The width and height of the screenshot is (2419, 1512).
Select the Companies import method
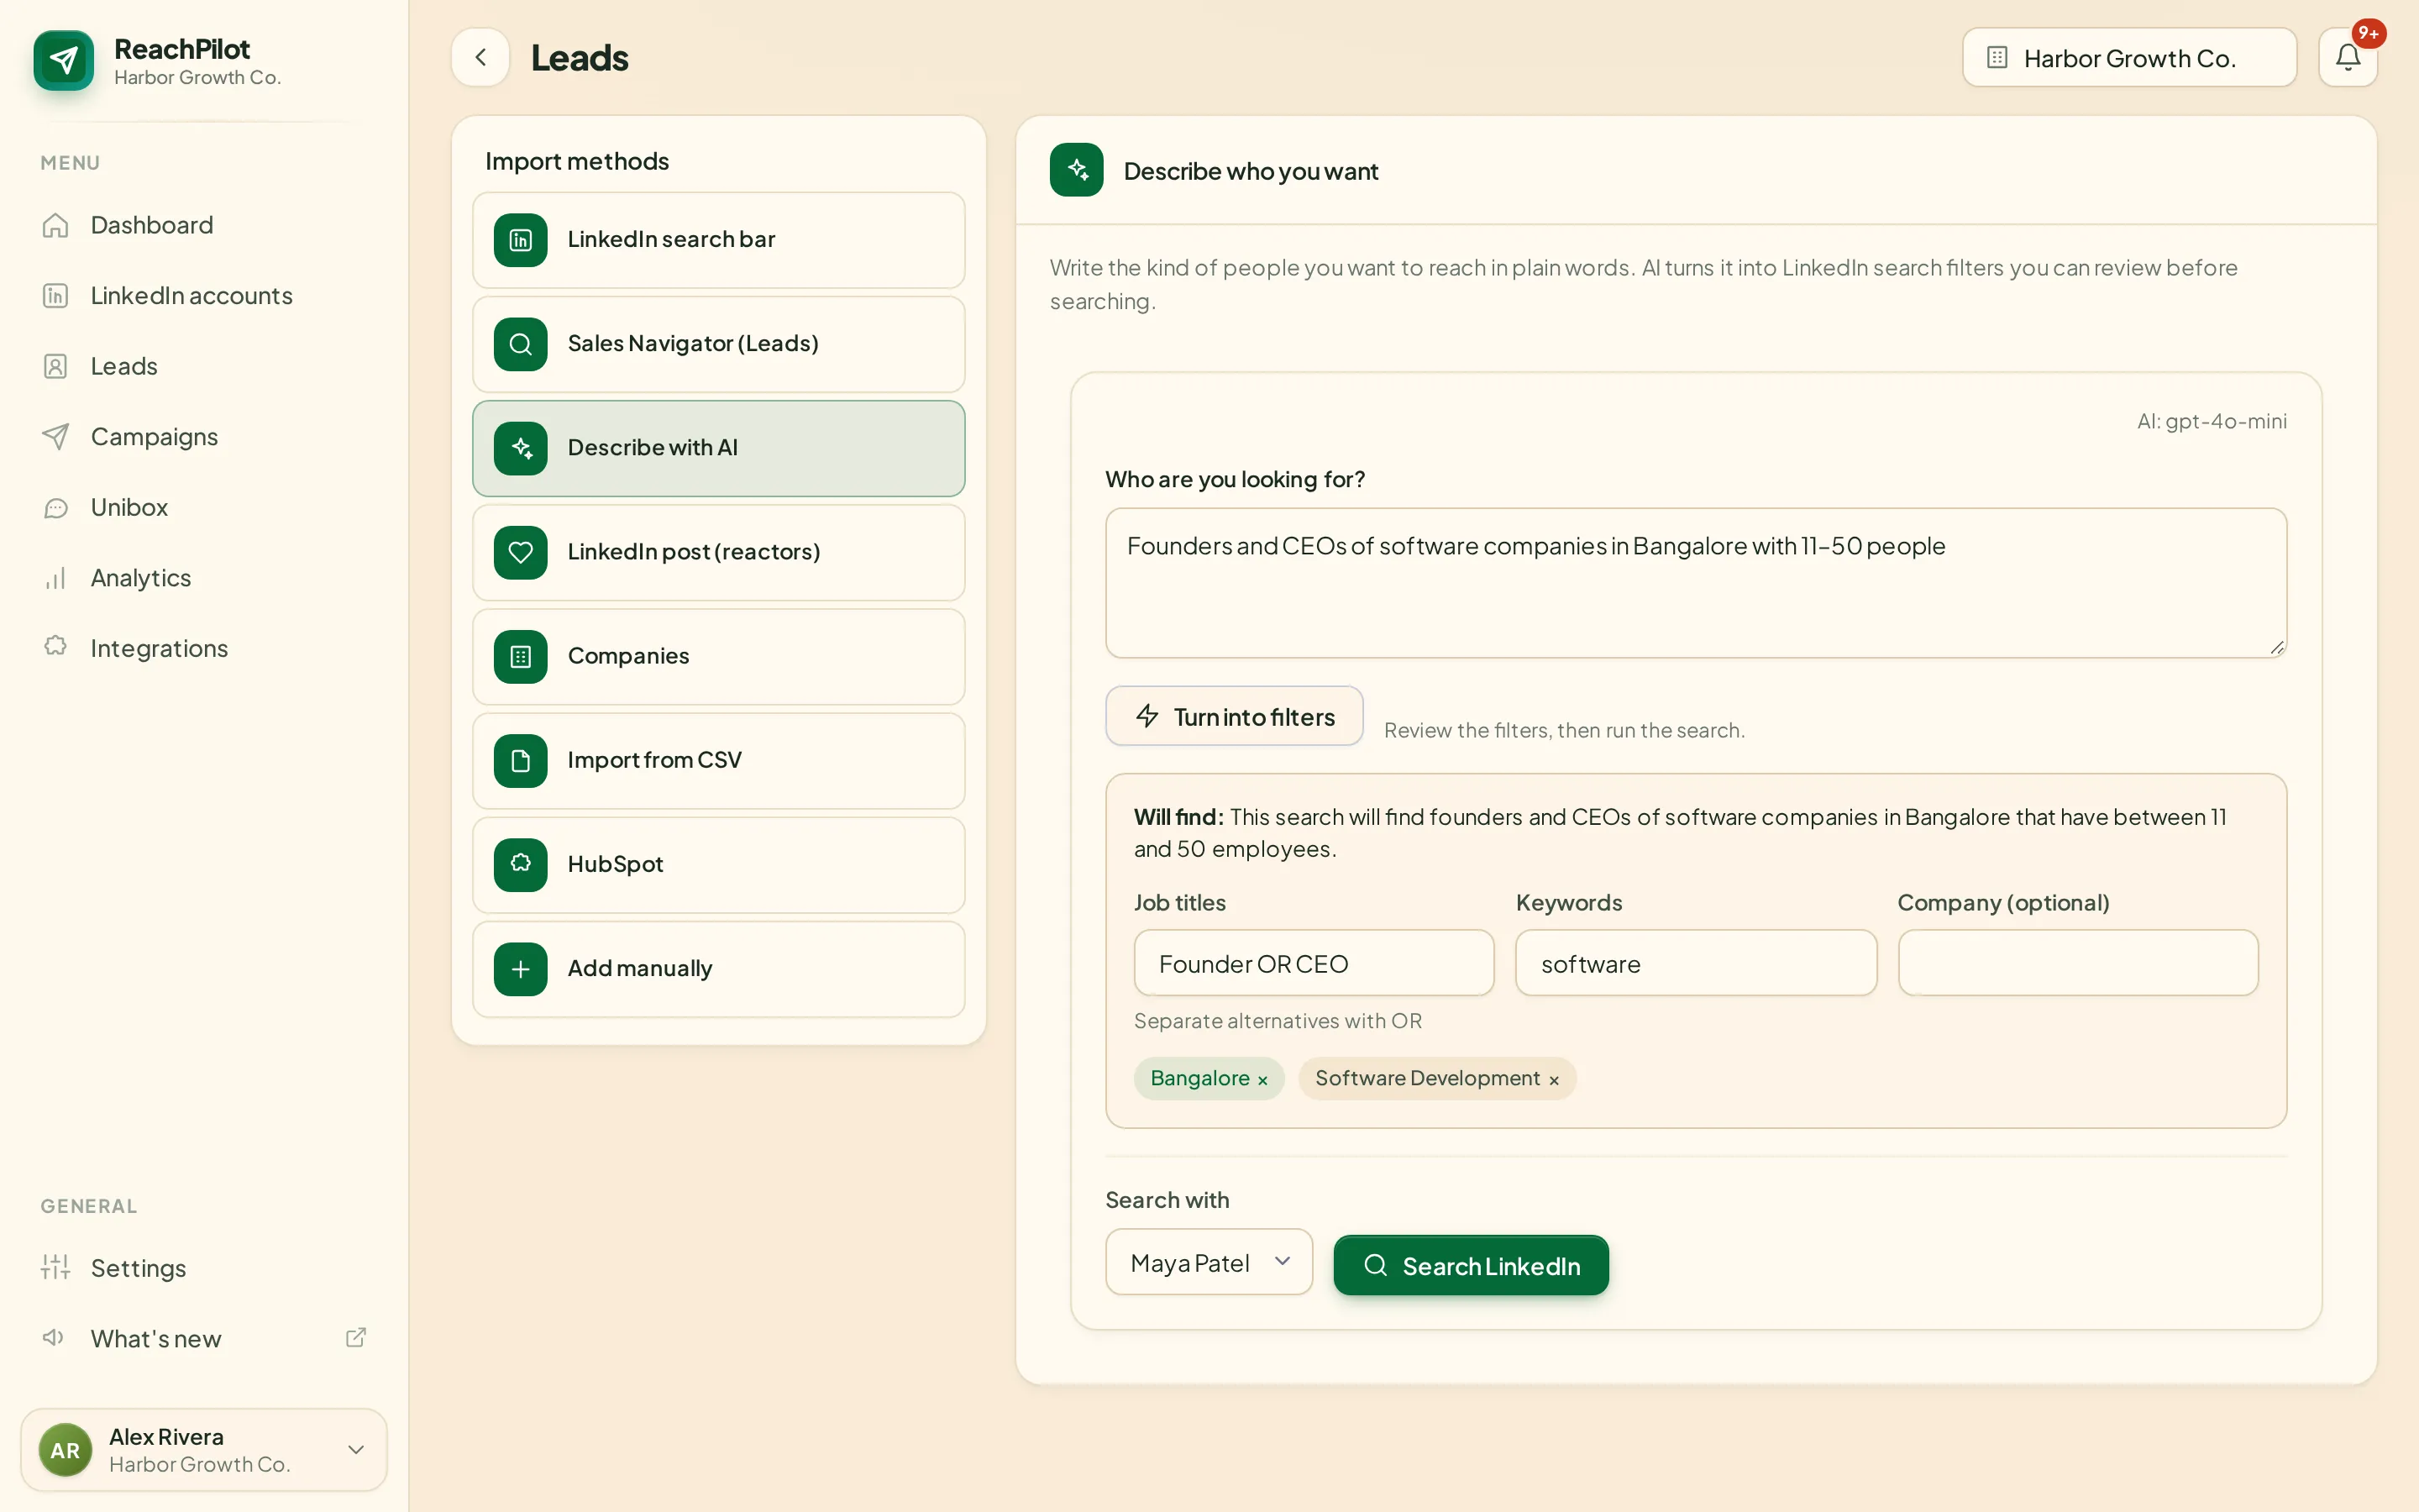[719, 656]
